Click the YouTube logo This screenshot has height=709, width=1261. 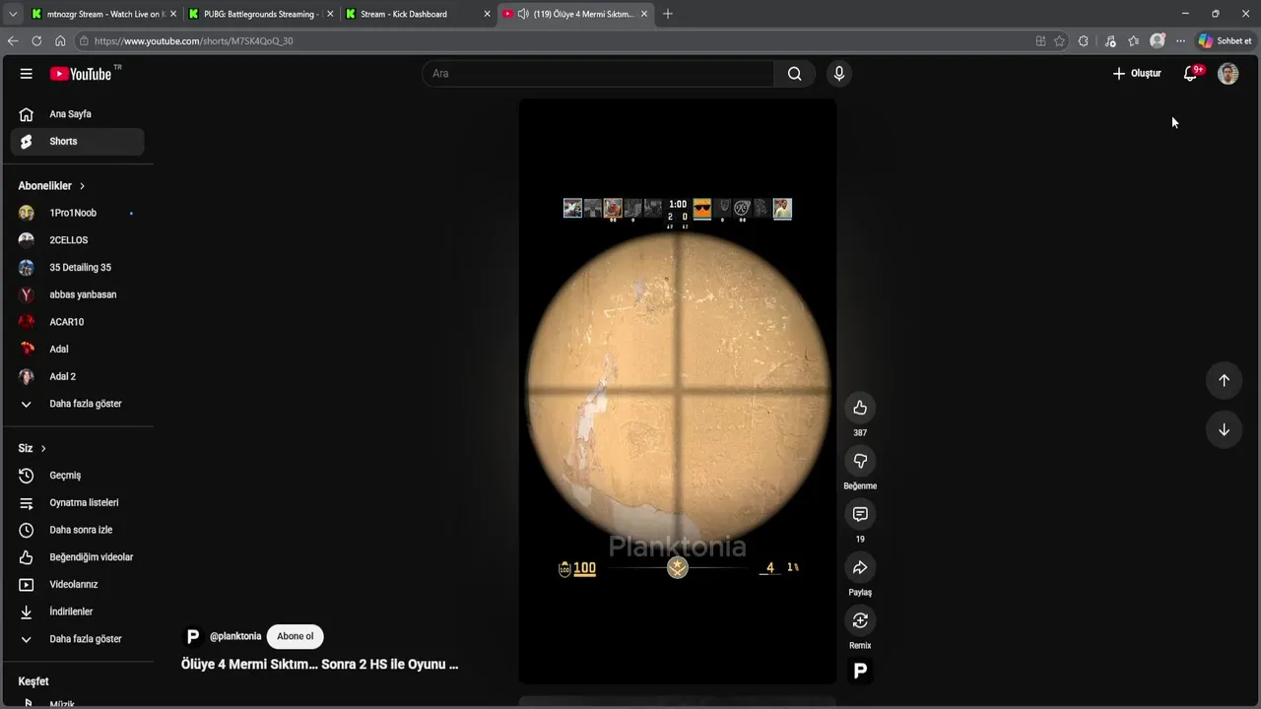[81, 74]
